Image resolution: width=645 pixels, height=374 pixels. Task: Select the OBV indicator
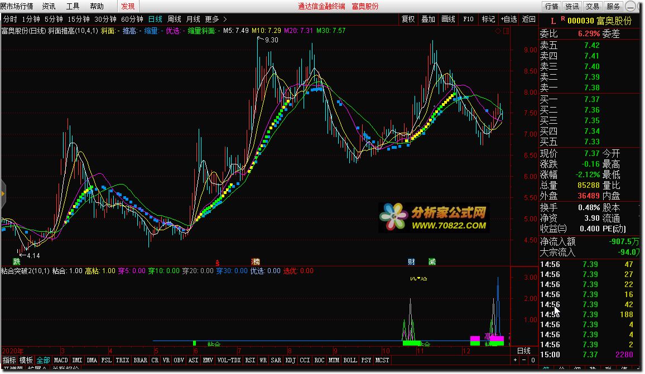pyautogui.click(x=179, y=360)
